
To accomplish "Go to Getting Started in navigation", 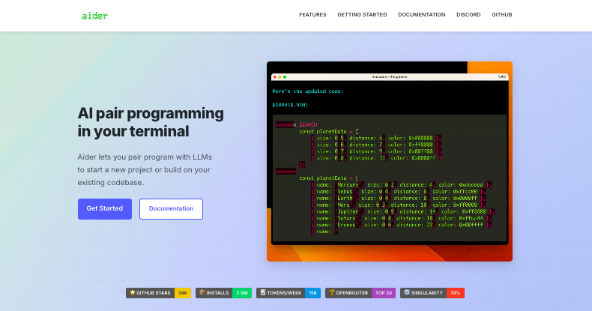I will tap(362, 15).
